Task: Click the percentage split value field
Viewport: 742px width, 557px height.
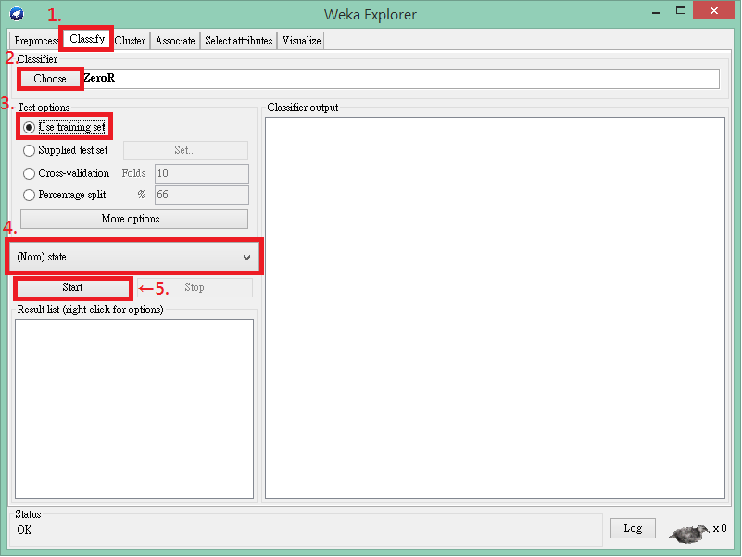Action: tap(202, 195)
